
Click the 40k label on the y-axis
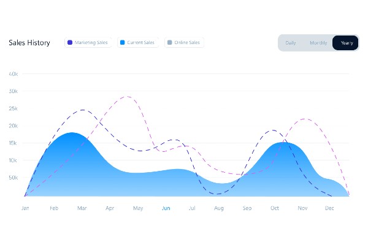(x=13, y=74)
